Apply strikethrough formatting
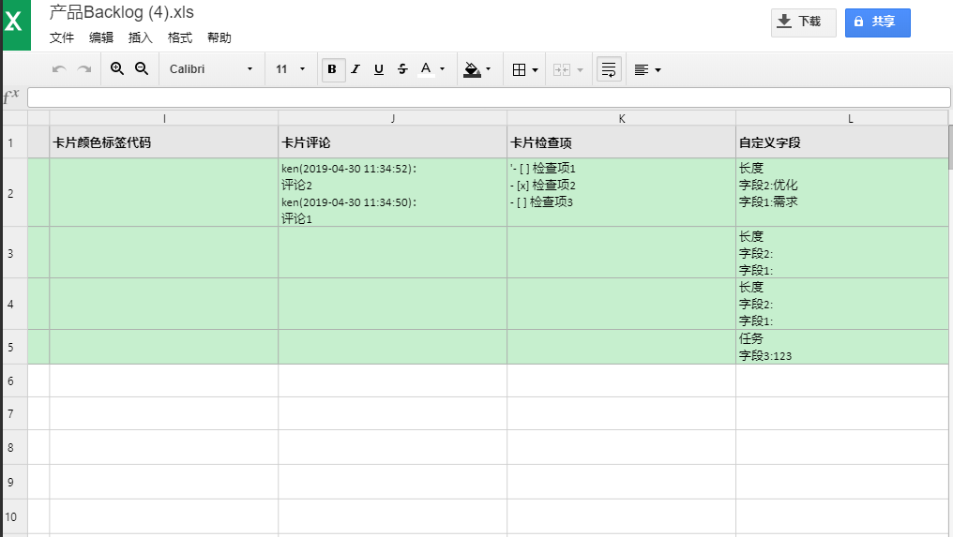This screenshot has width=953, height=537. pos(402,69)
